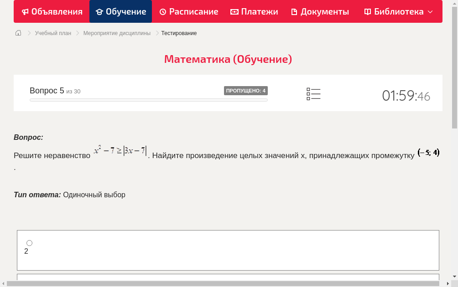Open the Расписание menu item
This screenshot has width=458, height=287.
[x=193, y=11]
